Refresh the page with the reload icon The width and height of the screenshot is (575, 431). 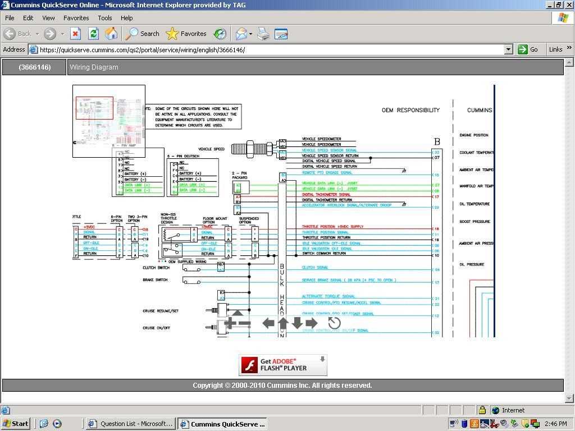[x=93, y=34]
